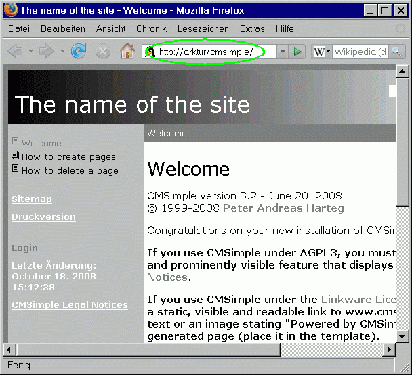Click the vertical scrollbar down arrow
This screenshot has height=375, width=412.
[402, 336]
